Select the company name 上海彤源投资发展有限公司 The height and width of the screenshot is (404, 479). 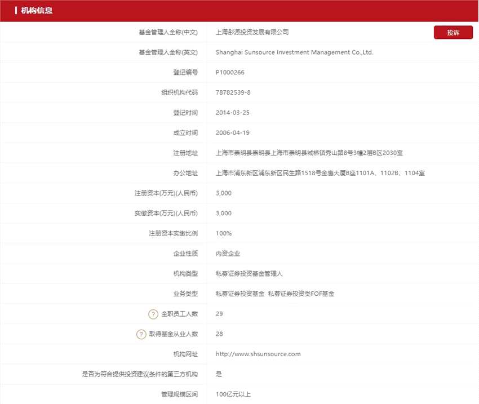click(252, 32)
